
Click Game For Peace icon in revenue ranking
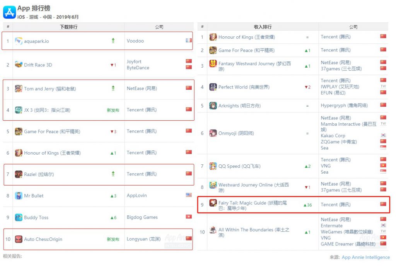(x=213, y=50)
